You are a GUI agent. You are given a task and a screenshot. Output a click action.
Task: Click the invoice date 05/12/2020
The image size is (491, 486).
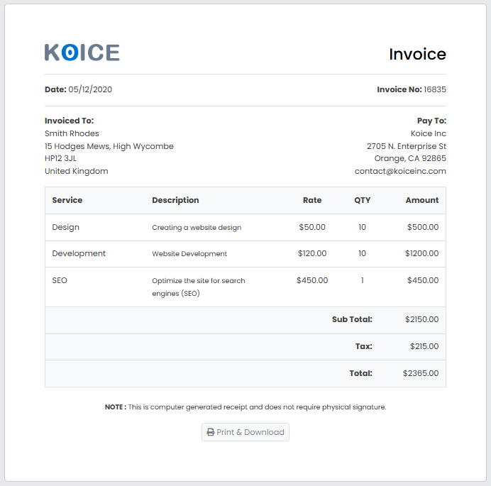90,89
